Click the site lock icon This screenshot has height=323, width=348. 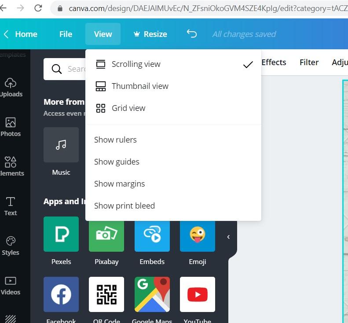click(60, 8)
